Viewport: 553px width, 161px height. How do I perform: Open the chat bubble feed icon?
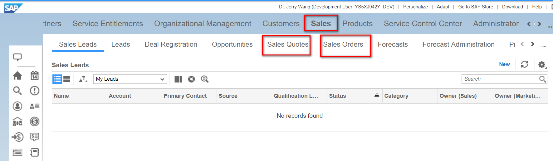[17, 57]
